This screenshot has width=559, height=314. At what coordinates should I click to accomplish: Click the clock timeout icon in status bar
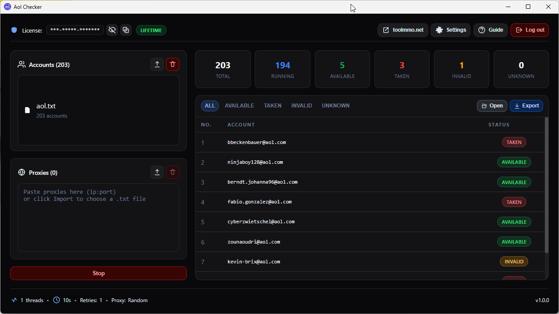click(57, 300)
